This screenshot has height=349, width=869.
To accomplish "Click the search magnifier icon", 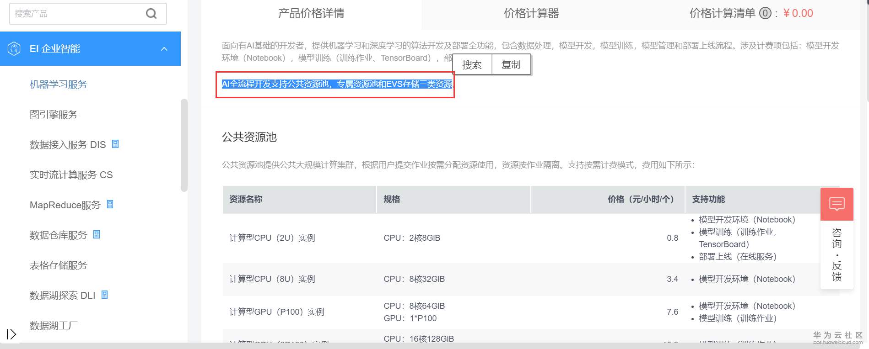I will click(151, 14).
